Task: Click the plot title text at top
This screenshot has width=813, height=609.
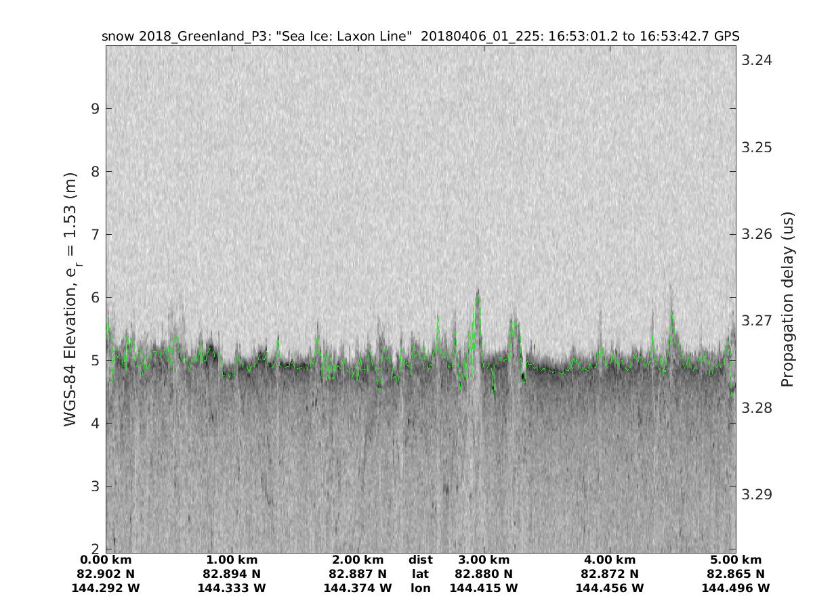Action: 420,36
